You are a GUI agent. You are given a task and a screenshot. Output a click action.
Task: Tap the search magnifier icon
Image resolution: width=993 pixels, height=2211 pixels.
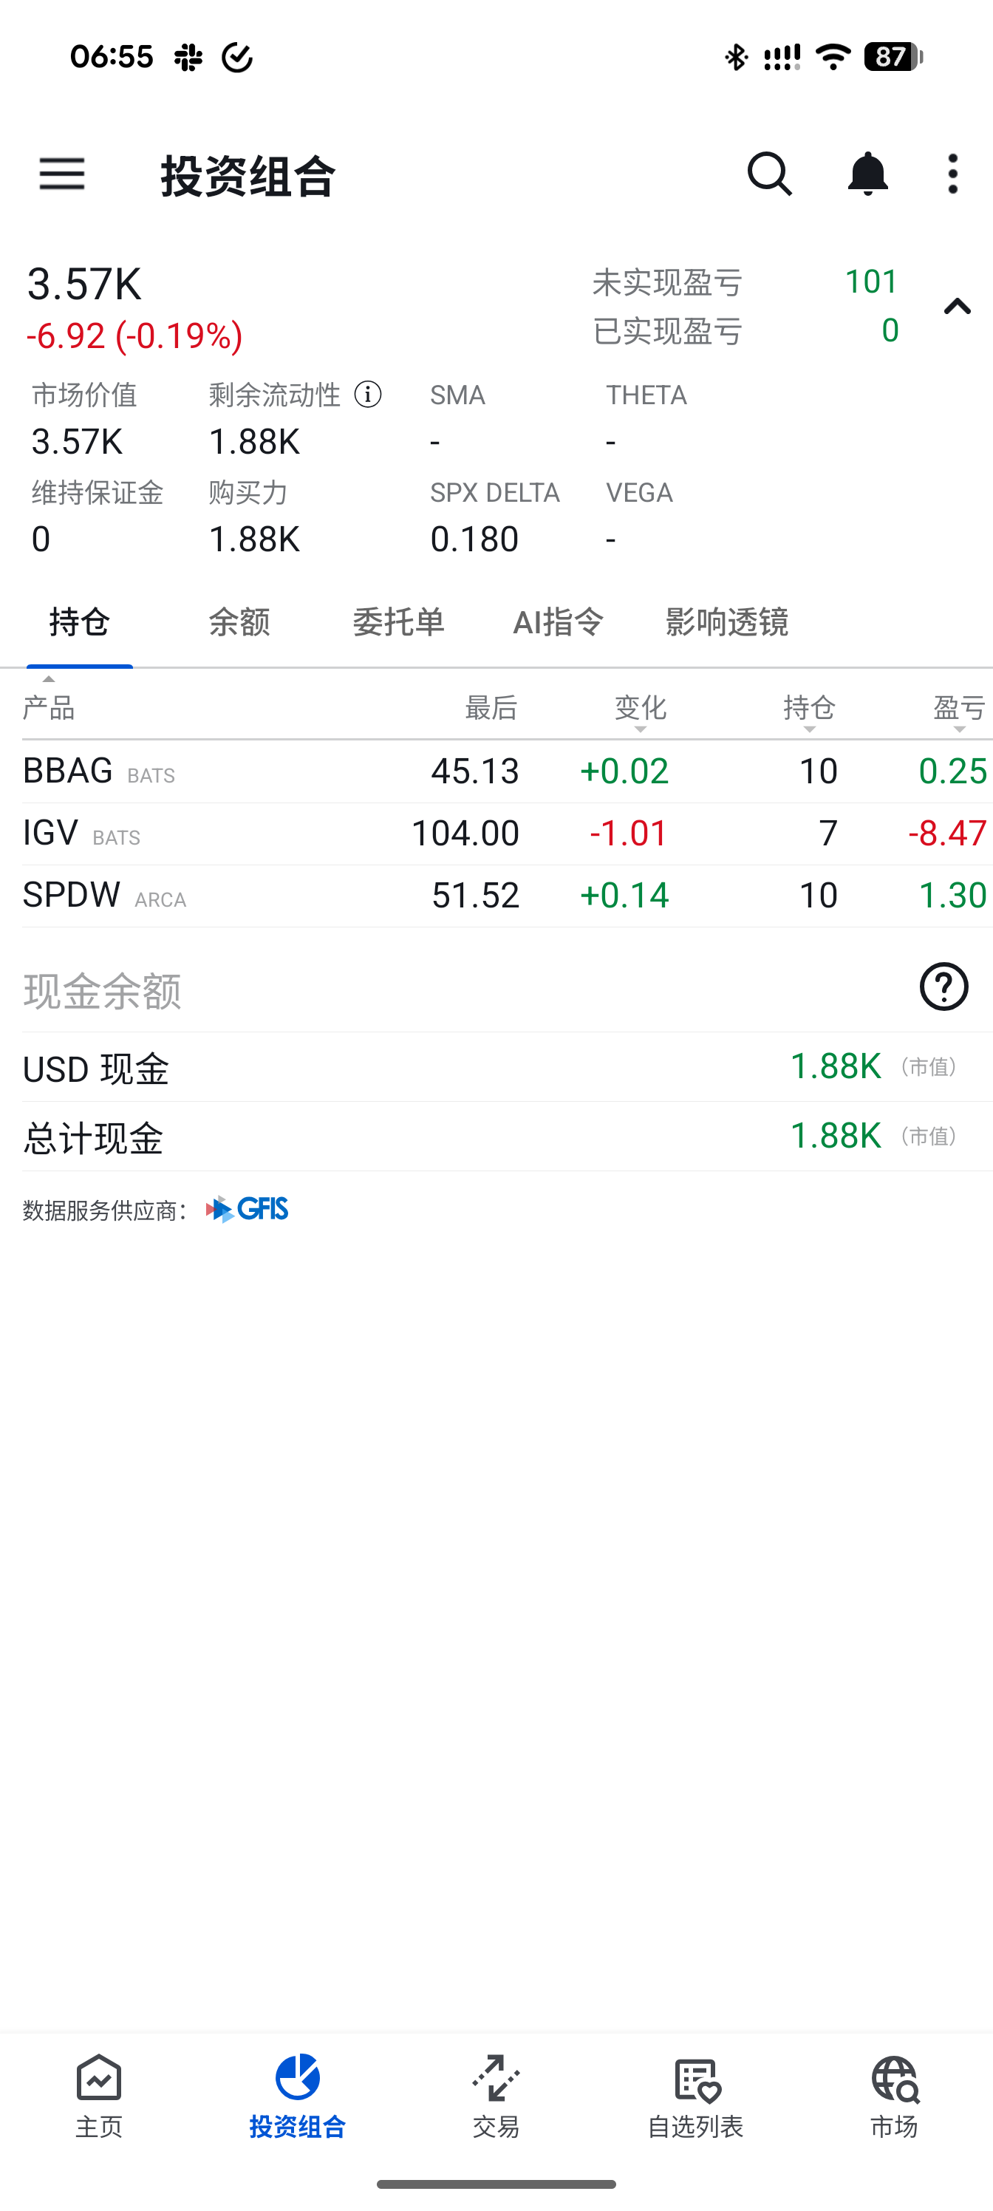tap(769, 174)
